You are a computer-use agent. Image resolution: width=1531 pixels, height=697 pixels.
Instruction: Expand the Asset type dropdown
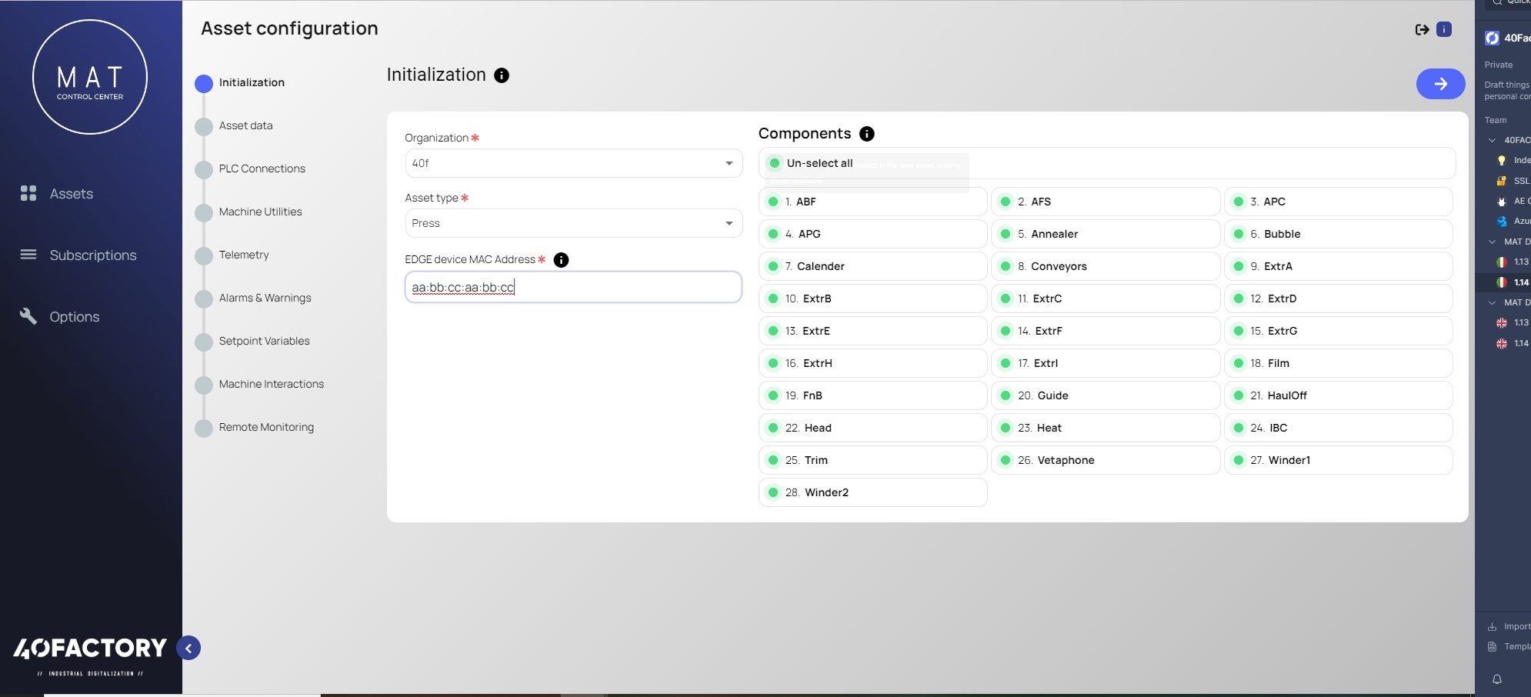(573, 223)
